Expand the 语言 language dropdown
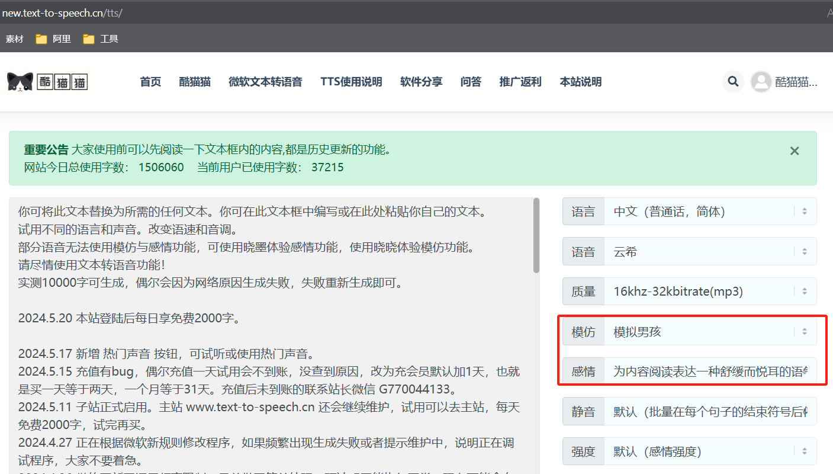833x474 pixels. pos(709,212)
